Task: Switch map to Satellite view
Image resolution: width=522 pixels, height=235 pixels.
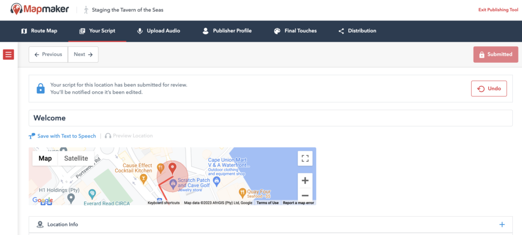Action: (x=75, y=159)
